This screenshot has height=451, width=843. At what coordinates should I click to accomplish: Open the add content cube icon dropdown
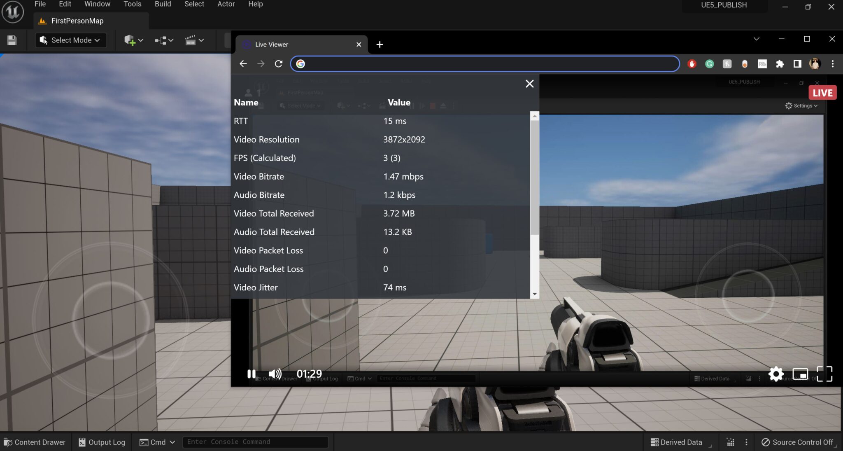tap(133, 40)
